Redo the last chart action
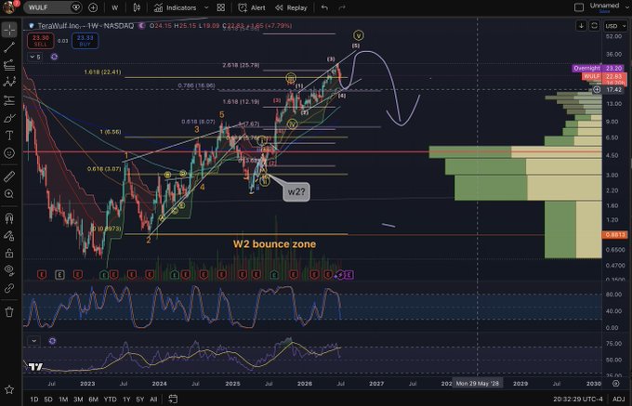 pyautogui.click(x=342, y=7)
